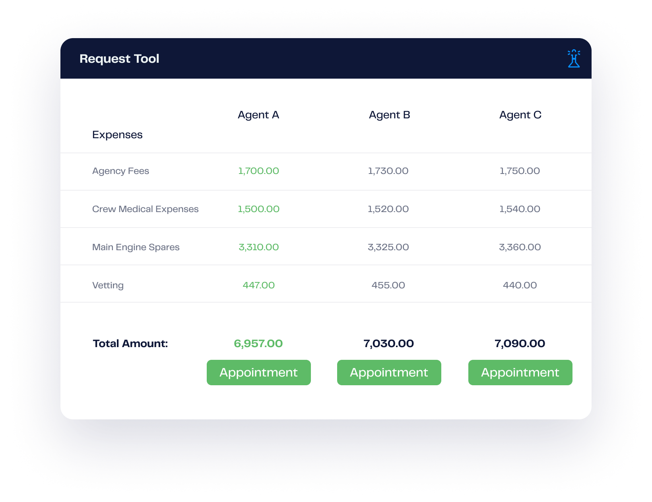
Task: Click Agent A's total of 6,957.00
Action: coord(258,344)
